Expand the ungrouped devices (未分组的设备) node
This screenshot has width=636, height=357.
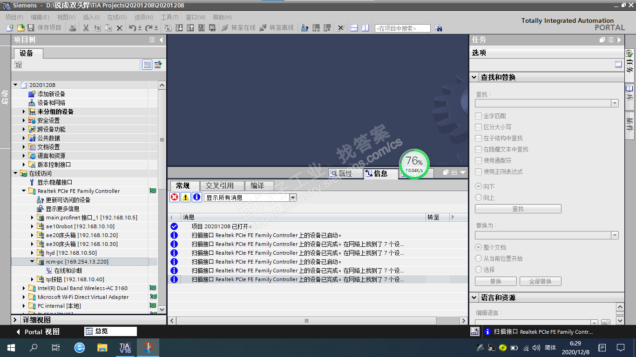(24, 112)
